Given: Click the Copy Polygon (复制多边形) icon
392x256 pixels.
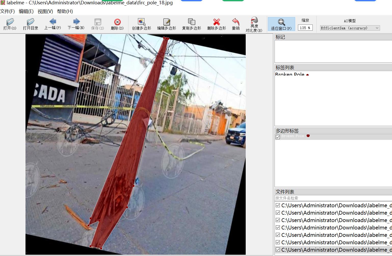Looking at the screenshot, I should [x=191, y=22].
